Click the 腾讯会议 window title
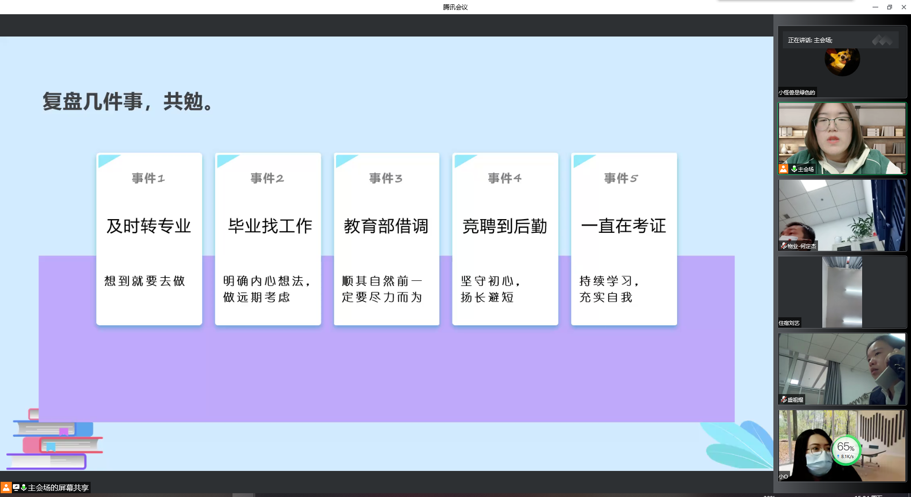Viewport: 911px width, 497px height. pos(455,7)
